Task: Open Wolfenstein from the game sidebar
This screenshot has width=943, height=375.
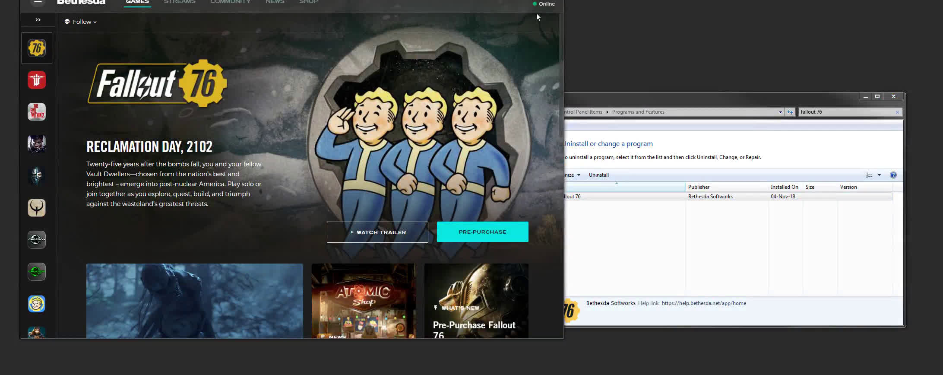Action: tap(37, 80)
